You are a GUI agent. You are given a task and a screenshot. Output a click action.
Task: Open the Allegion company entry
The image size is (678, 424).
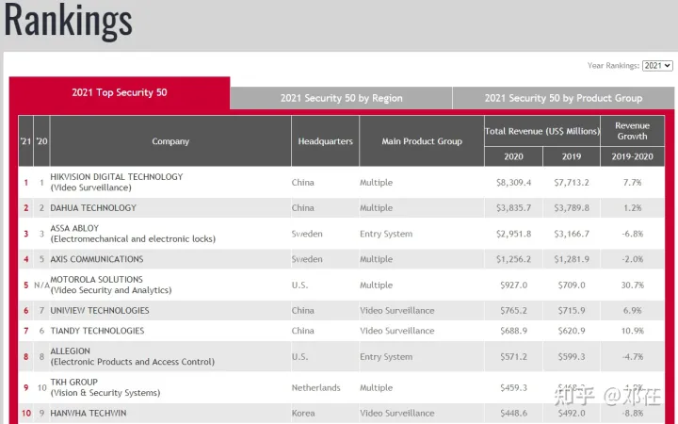pos(71,351)
